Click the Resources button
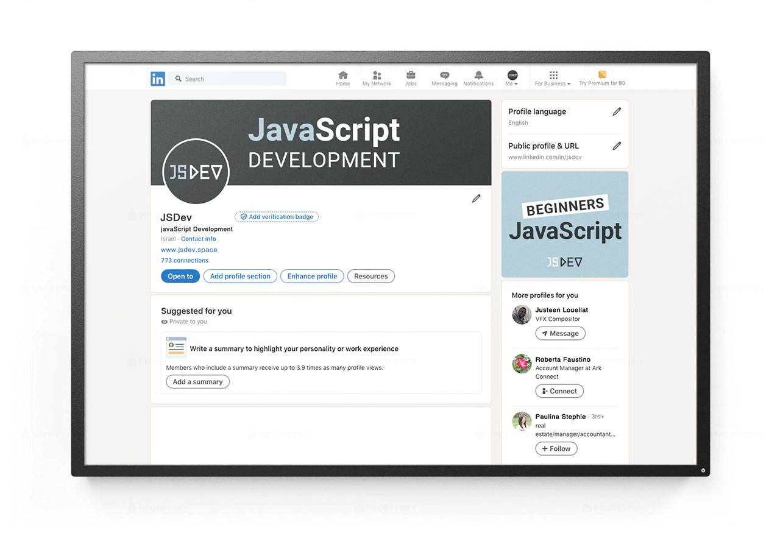Viewport: 780px width, 536px height. pyautogui.click(x=371, y=276)
